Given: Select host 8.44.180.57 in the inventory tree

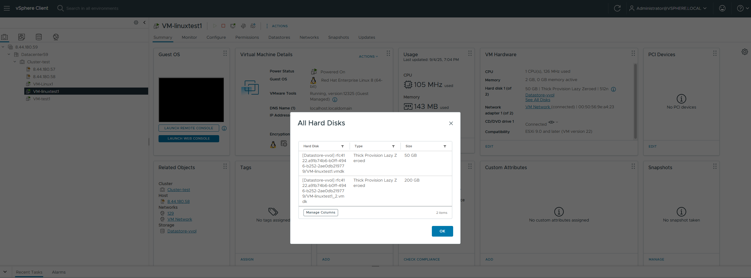Looking at the screenshot, I should tap(44, 69).
